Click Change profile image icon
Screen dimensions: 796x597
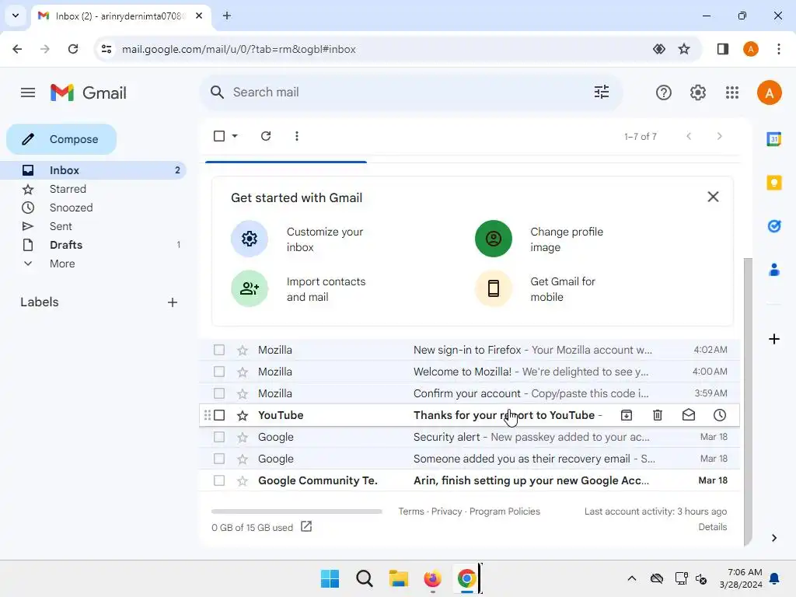(494, 239)
